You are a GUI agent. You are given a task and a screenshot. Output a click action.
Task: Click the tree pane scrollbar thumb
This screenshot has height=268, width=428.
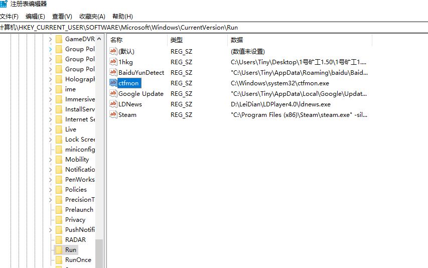99,253
